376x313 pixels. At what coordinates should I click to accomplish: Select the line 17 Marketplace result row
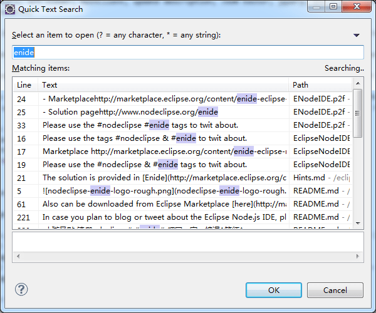183,151
